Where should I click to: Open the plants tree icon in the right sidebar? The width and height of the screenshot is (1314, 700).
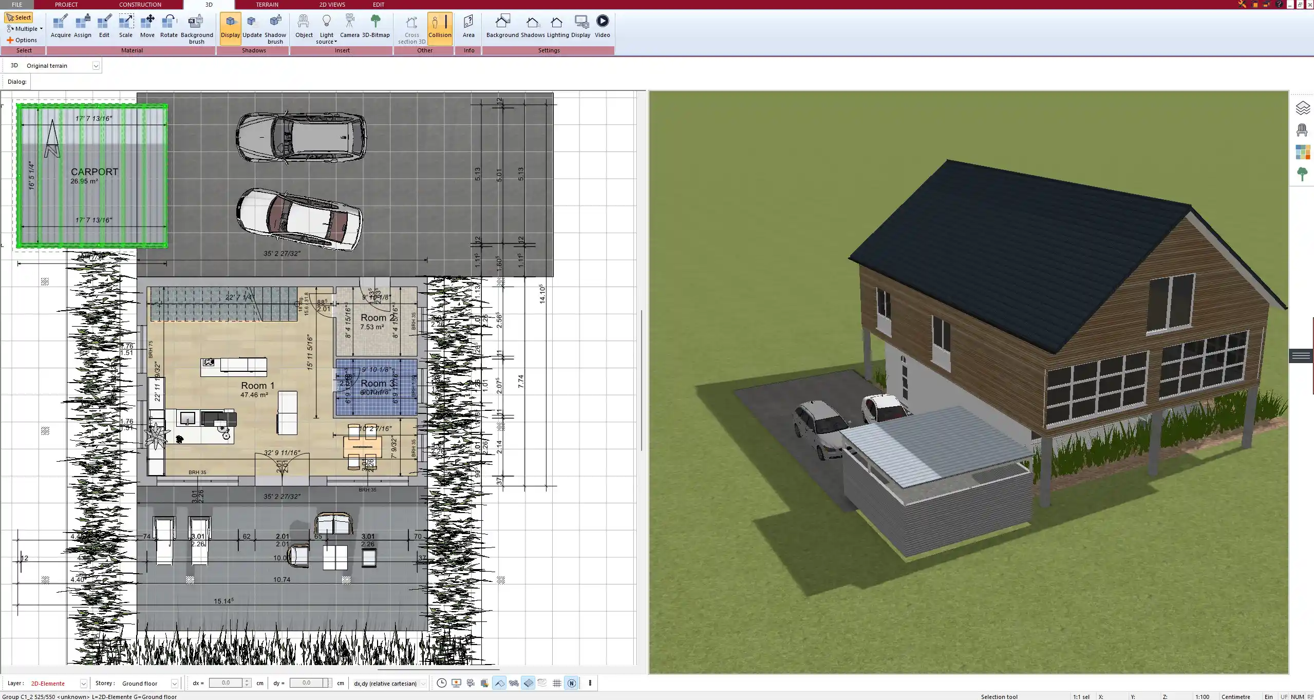[x=1302, y=174]
